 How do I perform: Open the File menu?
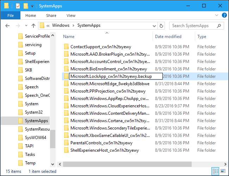click(x=10, y=15)
